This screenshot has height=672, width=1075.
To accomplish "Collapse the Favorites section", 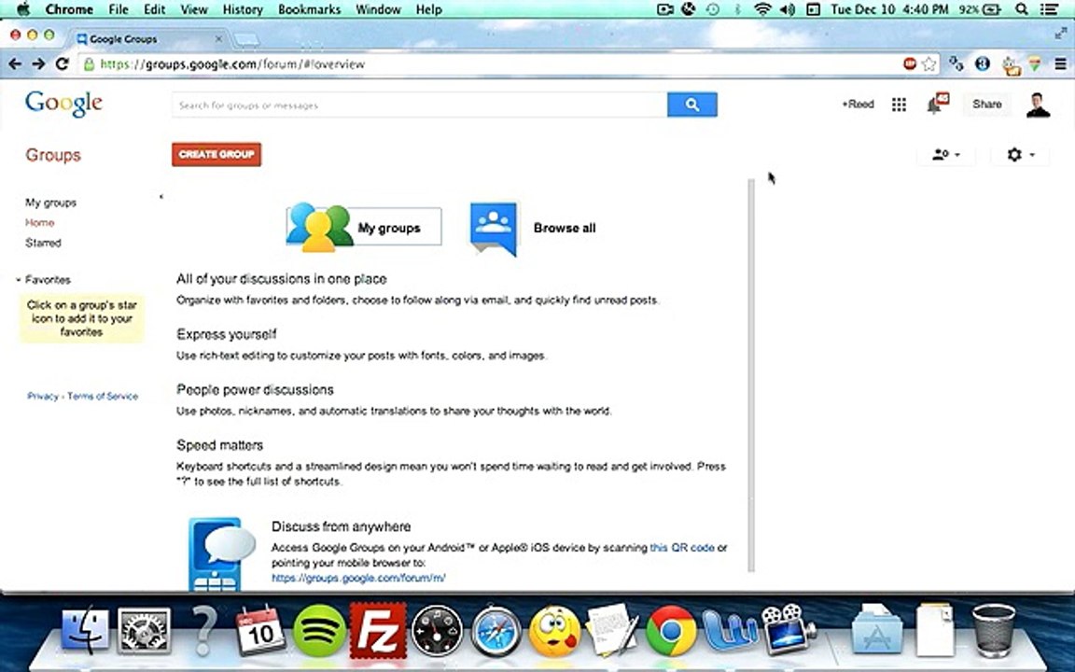I will [x=19, y=280].
